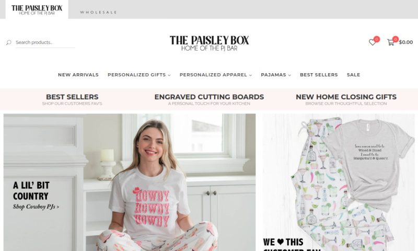This screenshot has height=251, width=418.
Task: Open the Howdy pajama model hero image
Action: pyautogui.click(x=130, y=182)
